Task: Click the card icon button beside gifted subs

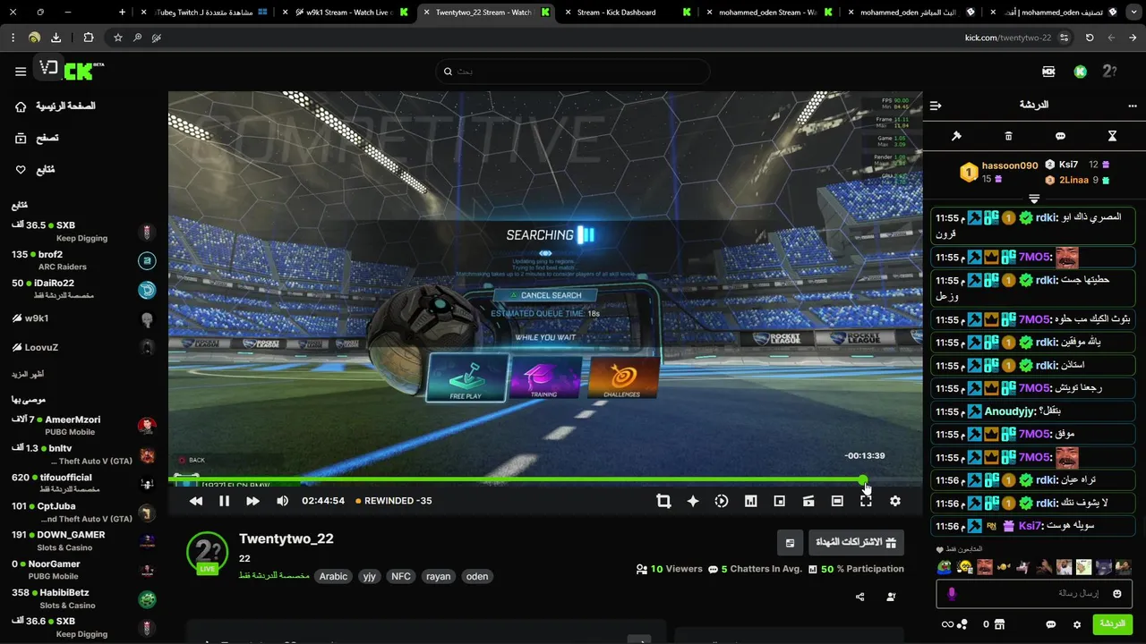Action: pos(790,542)
